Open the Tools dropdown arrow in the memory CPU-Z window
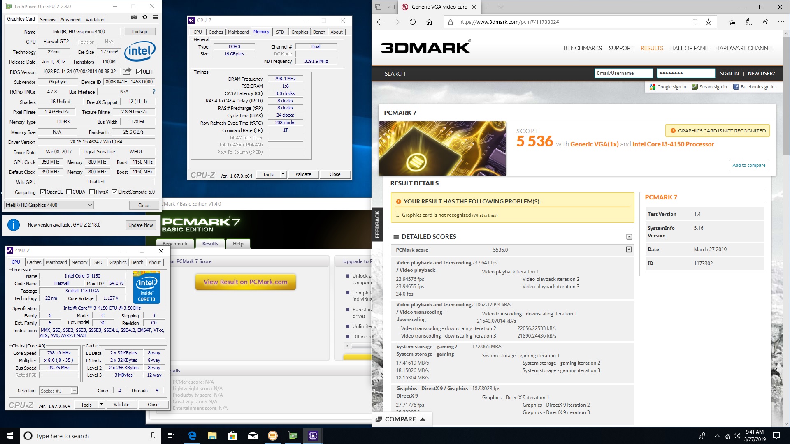 pos(283,174)
